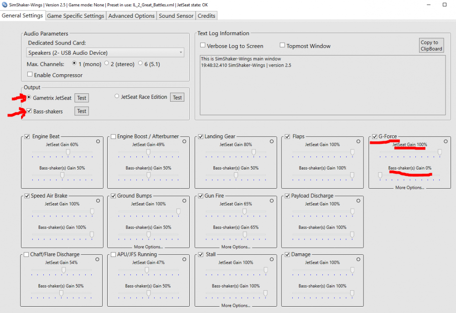
Task: Toggle the Damage effect checkbox
Action: pos(287,255)
